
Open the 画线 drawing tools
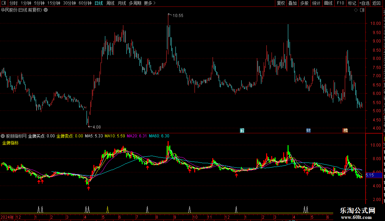click(x=328, y=3)
